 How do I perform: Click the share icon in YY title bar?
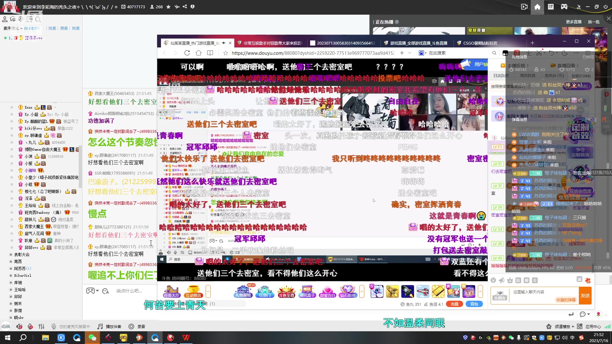pos(185,7)
